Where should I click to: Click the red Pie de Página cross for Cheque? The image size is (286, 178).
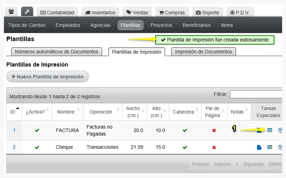(214, 147)
